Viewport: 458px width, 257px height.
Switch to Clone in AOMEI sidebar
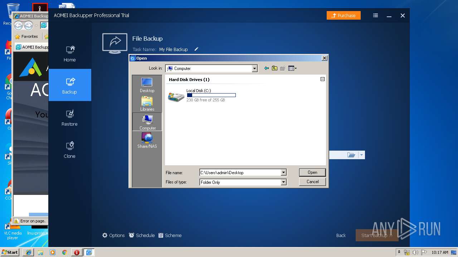pos(70,149)
